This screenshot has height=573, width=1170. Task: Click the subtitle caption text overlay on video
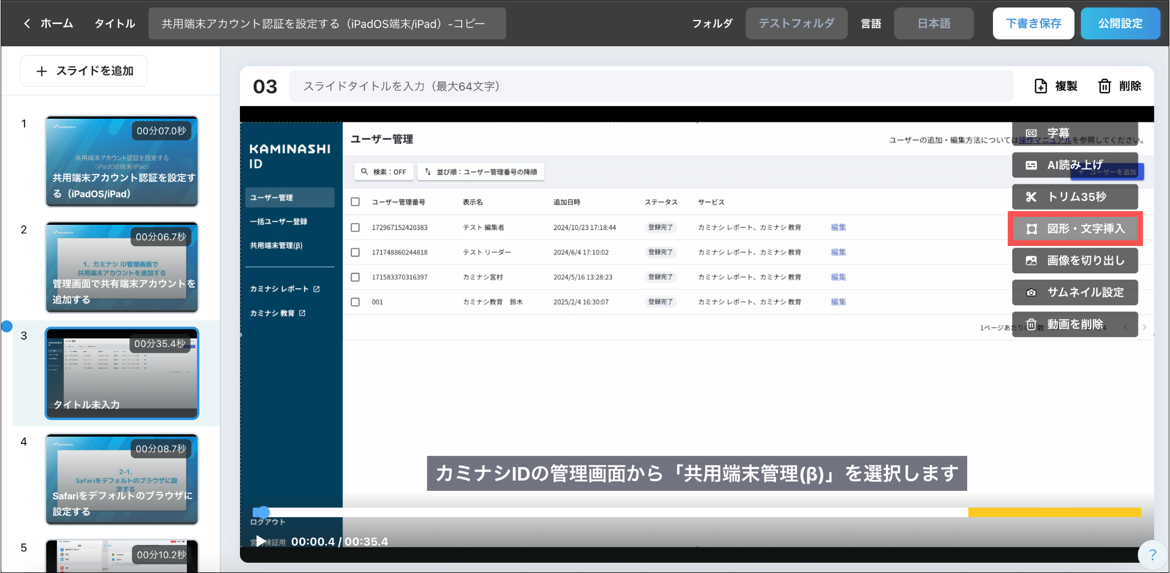[x=696, y=474]
